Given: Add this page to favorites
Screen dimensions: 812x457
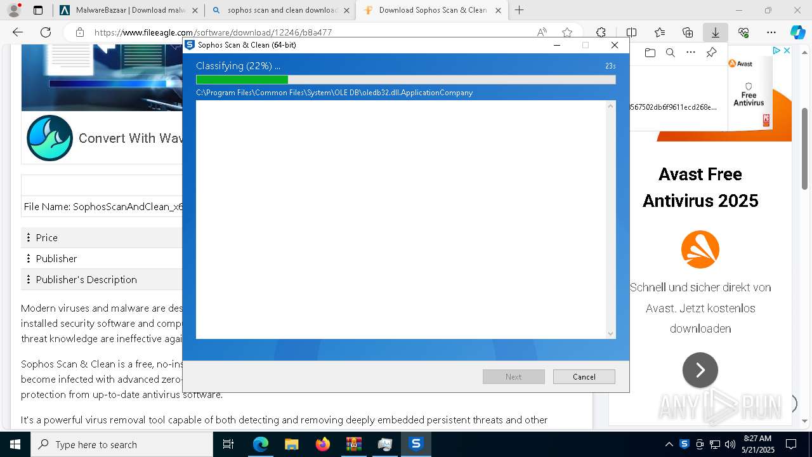Looking at the screenshot, I should point(567,32).
